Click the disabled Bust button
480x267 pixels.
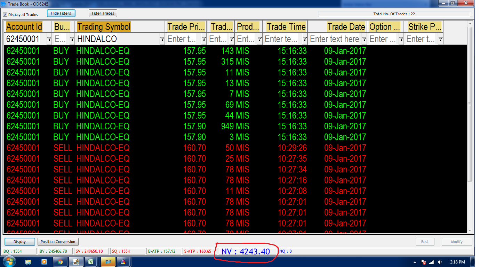tap(425, 242)
